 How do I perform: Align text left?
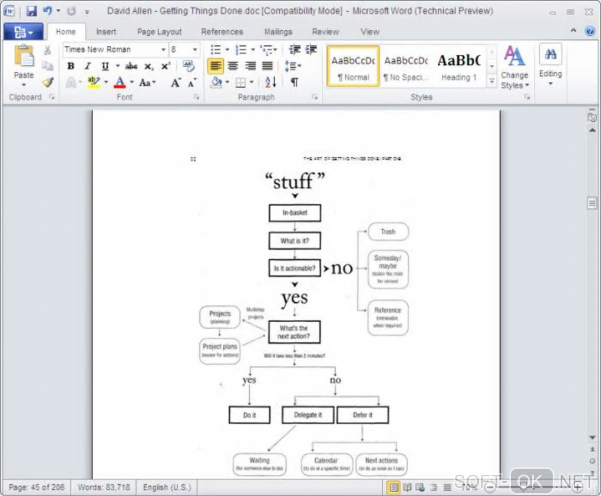(x=216, y=66)
